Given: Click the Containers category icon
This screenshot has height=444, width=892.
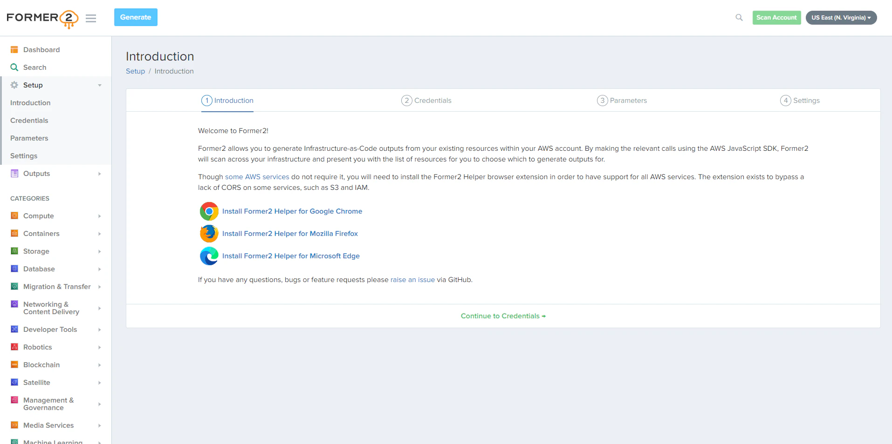Looking at the screenshot, I should [x=14, y=234].
